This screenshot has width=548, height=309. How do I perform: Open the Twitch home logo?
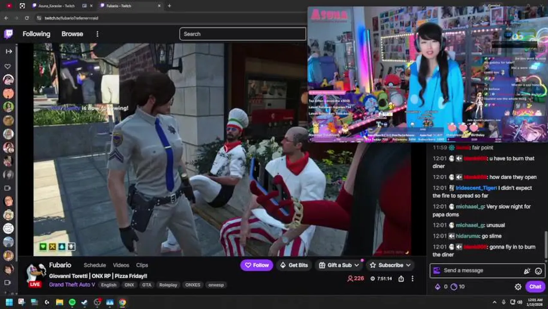pos(8,34)
